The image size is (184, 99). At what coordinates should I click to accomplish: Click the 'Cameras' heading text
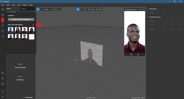11,16
